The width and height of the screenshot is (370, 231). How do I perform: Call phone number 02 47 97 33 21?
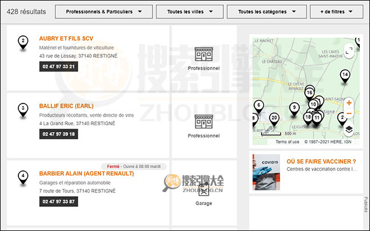58,66
